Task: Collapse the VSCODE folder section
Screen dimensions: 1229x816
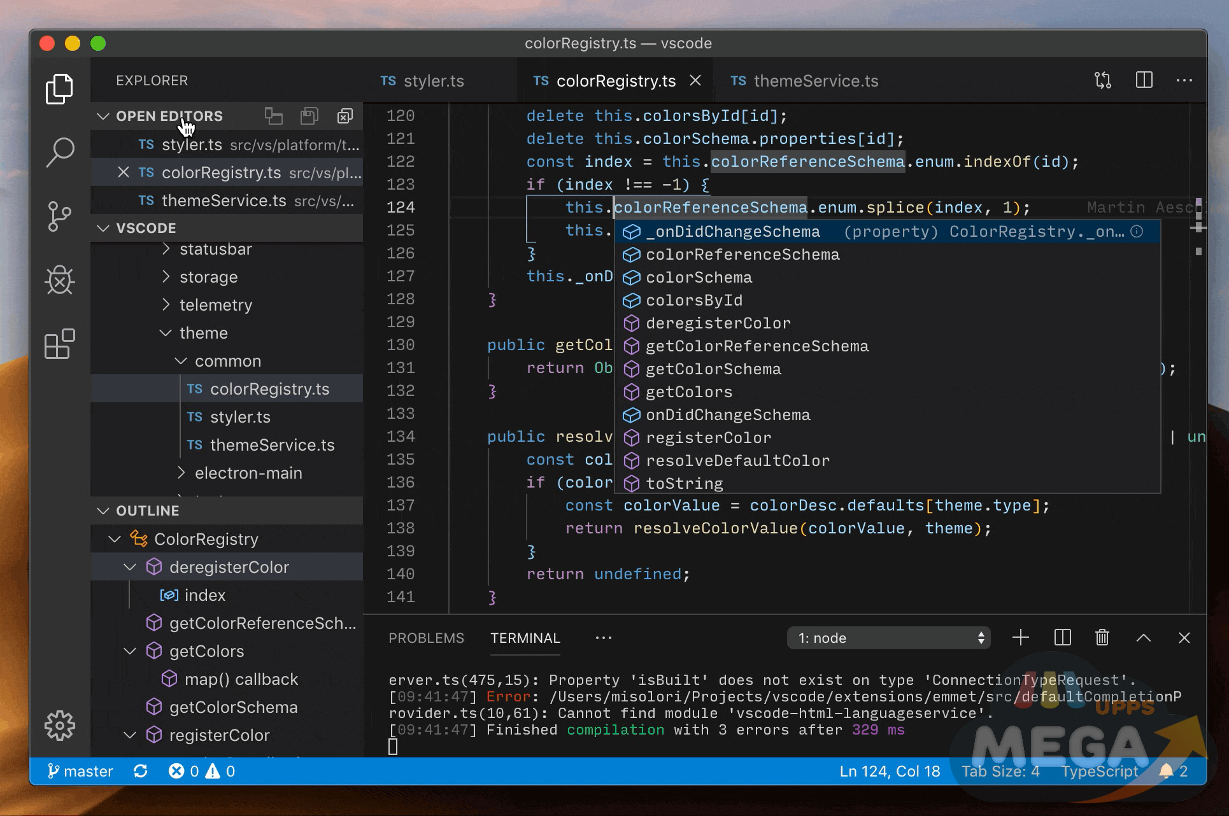Action: (x=103, y=228)
